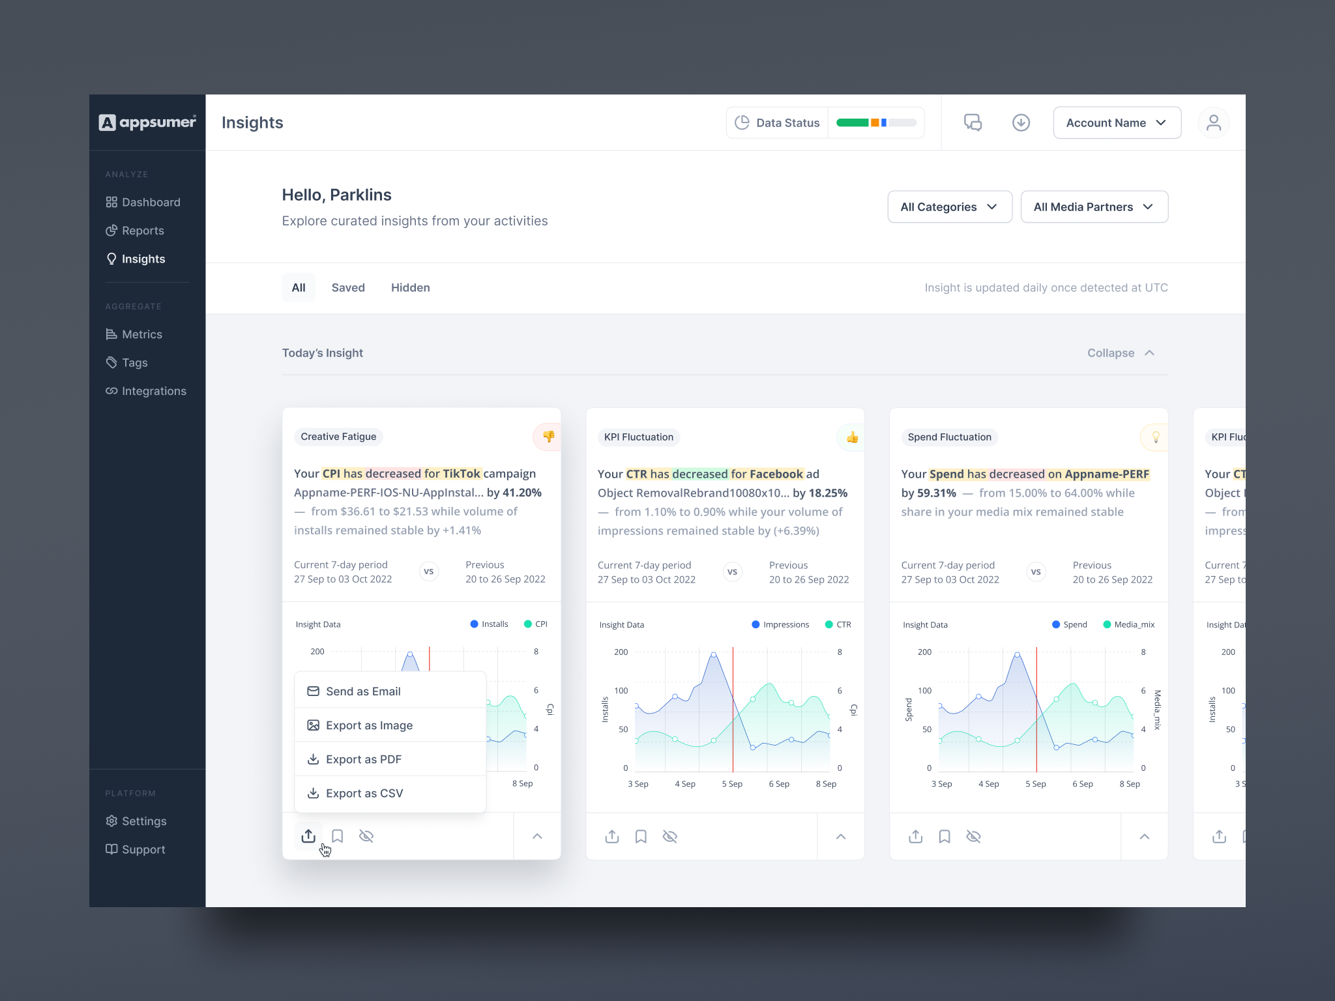The width and height of the screenshot is (1335, 1001).
Task: Toggle Installs legend on Creative Fatigue chart
Action: (x=489, y=624)
